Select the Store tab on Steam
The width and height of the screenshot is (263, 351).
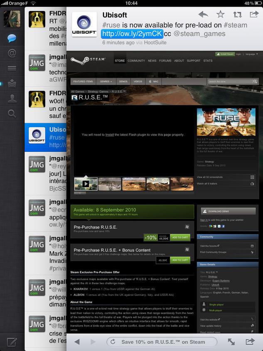coord(120,61)
